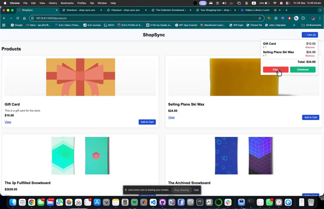Go to the browser home page icon
Viewport: 324px width, 209px height.
point(24,18)
